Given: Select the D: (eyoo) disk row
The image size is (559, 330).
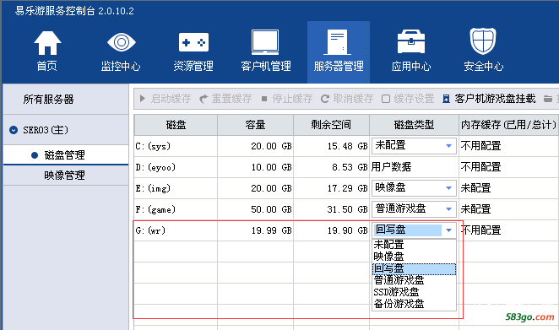Looking at the screenshot, I should click(x=346, y=167).
